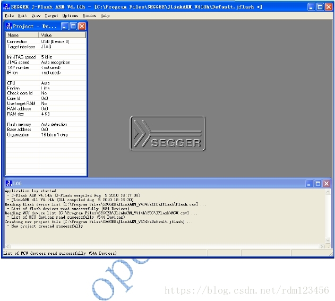Click the '4 KB' value
The image size is (335, 301).
[x=45, y=114]
